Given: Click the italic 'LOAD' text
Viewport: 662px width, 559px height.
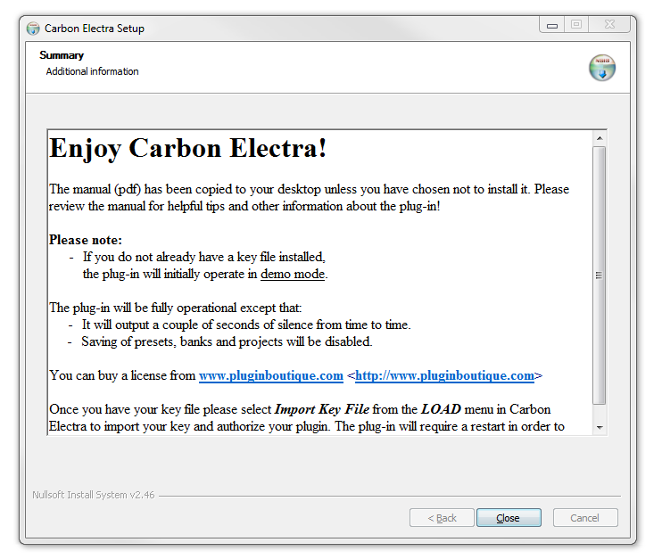Looking at the screenshot, I should (x=441, y=409).
